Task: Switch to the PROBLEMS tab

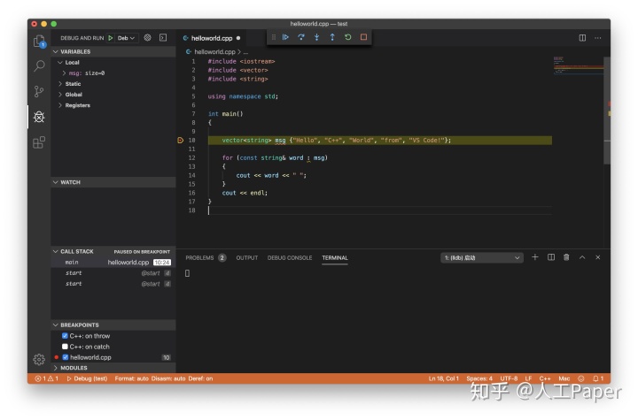Action: 206,257
